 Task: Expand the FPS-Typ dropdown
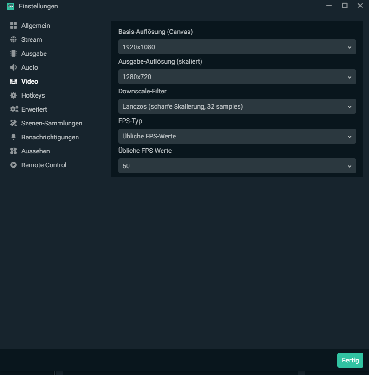[x=237, y=136]
